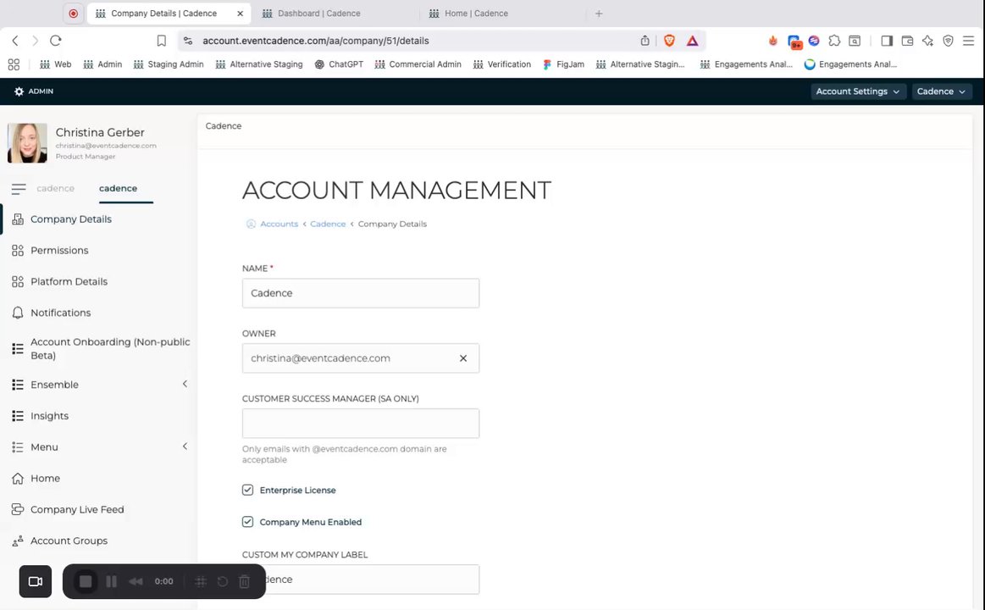Click the recorder rewind button

click(136, 582)
